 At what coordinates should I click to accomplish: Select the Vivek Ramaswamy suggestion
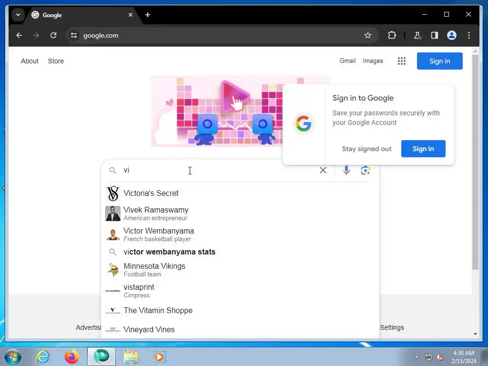coord(240,213)
